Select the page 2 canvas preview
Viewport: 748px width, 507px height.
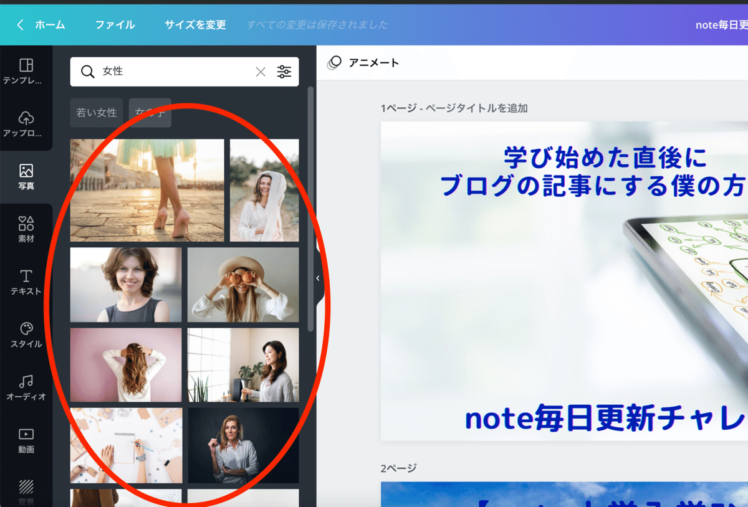point(564,494)
